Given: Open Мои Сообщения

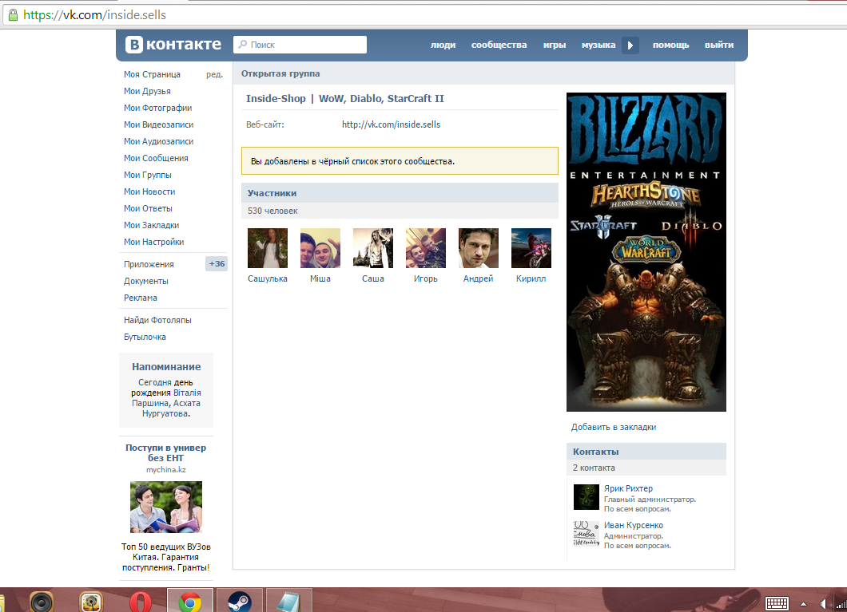Looking at the screenshot, I should [x=156, y=158].
